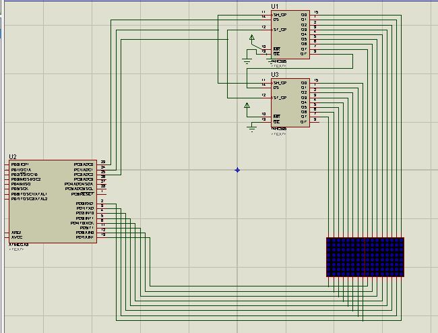This screenshot has height=333, width=438.
Task: Select the U1 74HC595 shift register
Action: 290,34
